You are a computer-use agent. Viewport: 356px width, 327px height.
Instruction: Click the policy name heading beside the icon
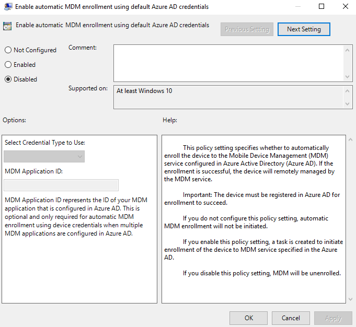(112, 25)
